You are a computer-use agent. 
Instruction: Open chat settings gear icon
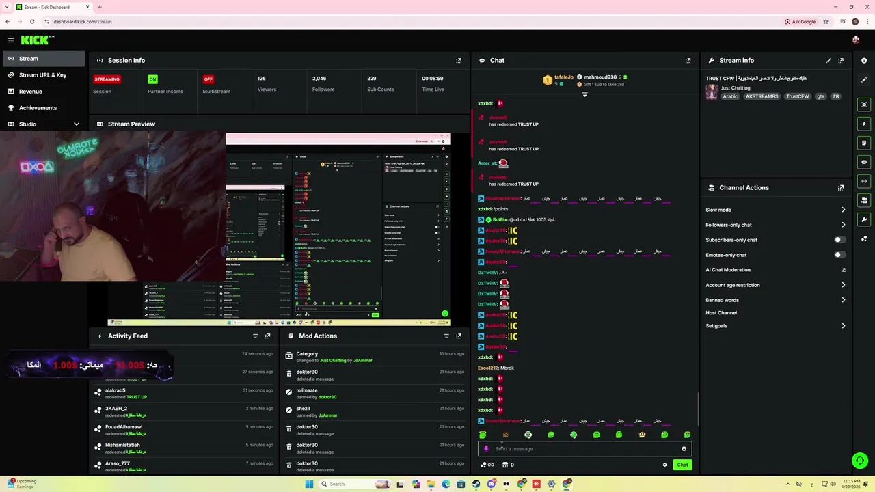[x=664, y=465]
